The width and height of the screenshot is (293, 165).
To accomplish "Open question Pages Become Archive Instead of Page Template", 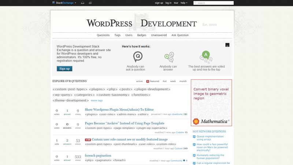I will (125, 123).
